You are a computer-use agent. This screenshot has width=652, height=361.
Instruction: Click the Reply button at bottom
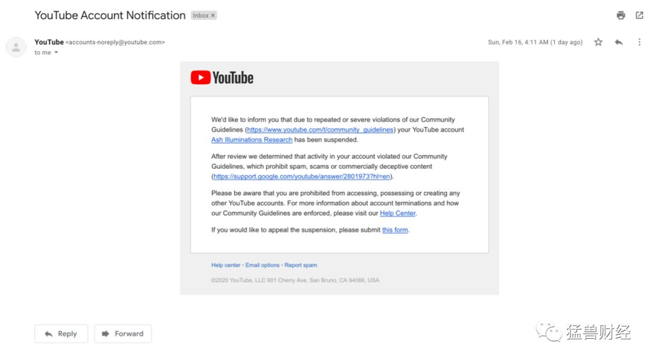click(x=61, y=334)
